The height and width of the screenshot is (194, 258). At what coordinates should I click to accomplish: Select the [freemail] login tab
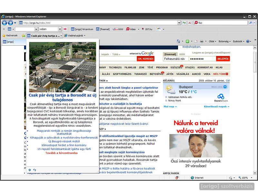point(170,54)
